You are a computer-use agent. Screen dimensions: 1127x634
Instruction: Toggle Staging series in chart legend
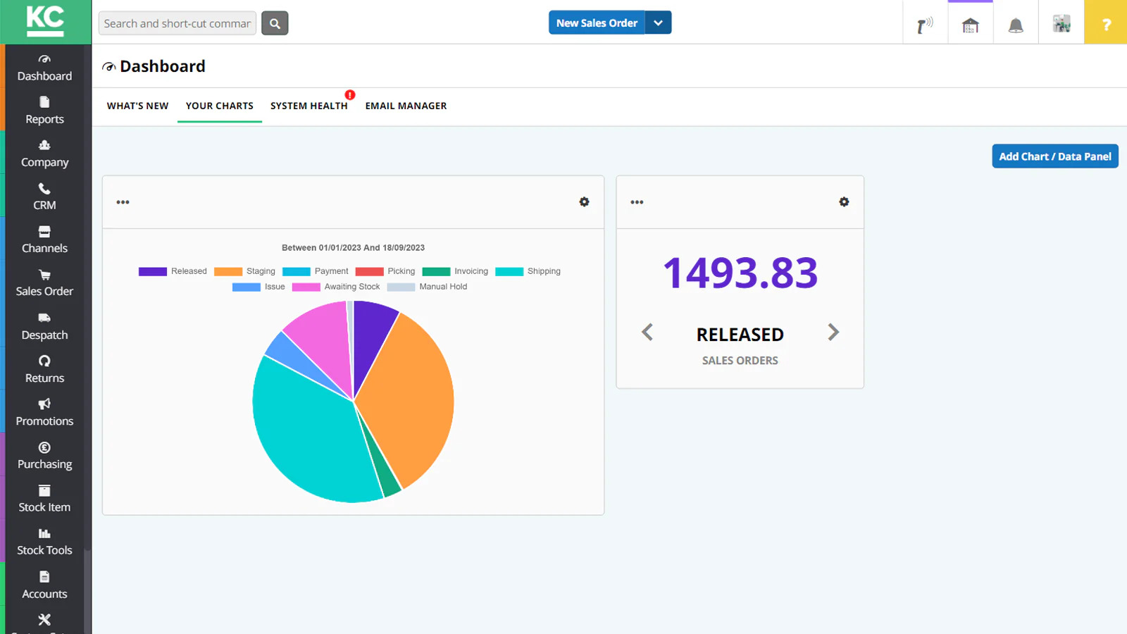(x=244, y=271)
